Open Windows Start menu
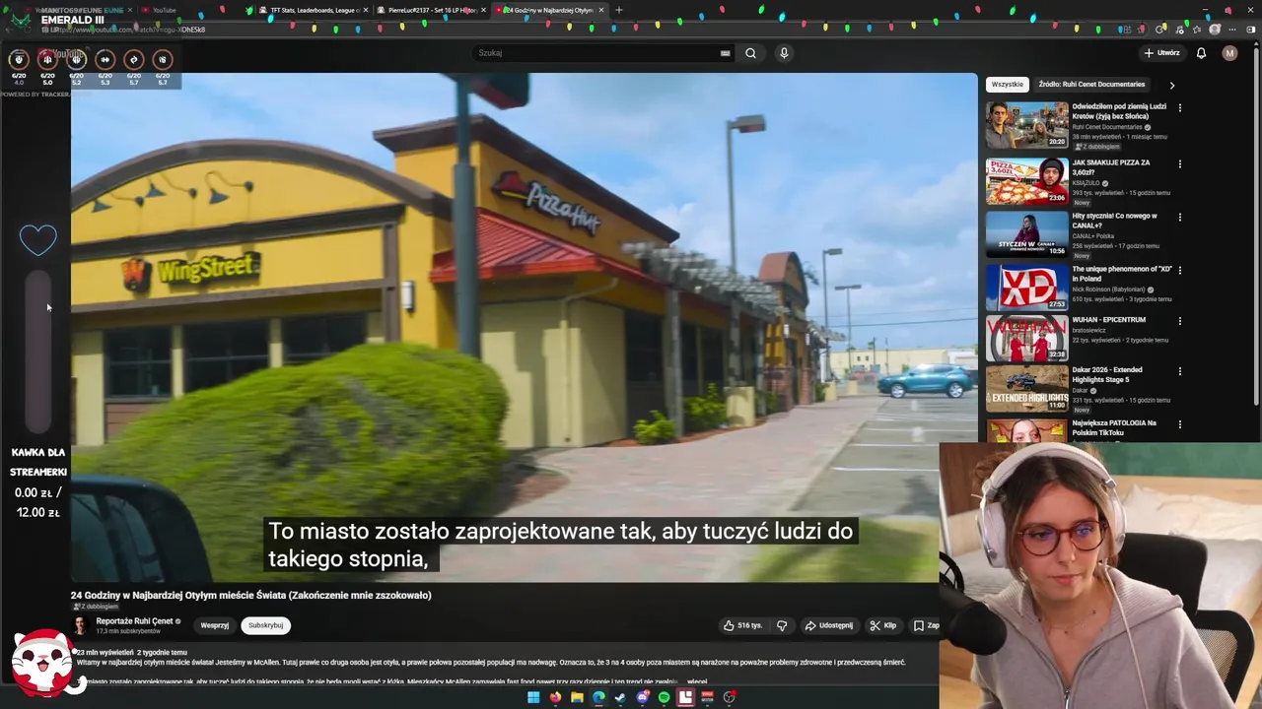 pyautogui.click(x=533, y=697)
